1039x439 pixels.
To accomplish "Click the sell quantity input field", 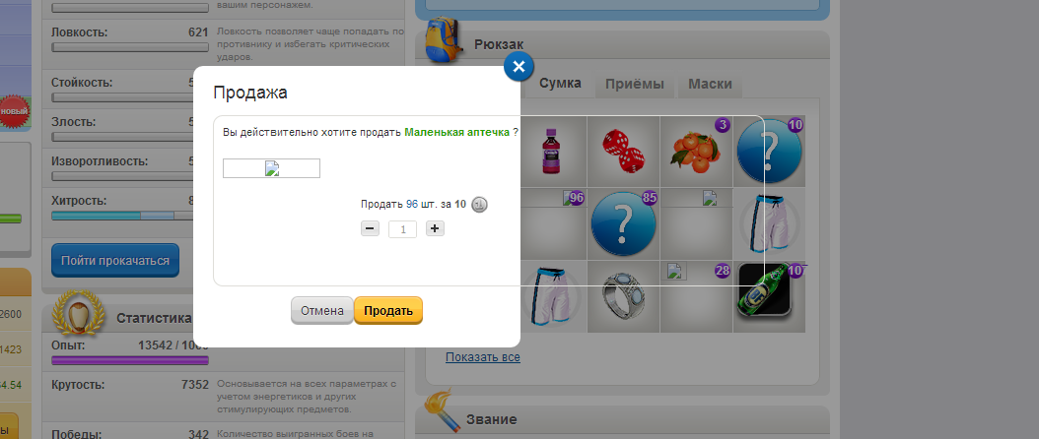I will pos(402,228).
